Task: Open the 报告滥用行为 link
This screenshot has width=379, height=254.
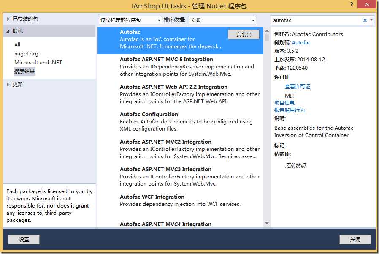Action: click(x=290, y=110)
